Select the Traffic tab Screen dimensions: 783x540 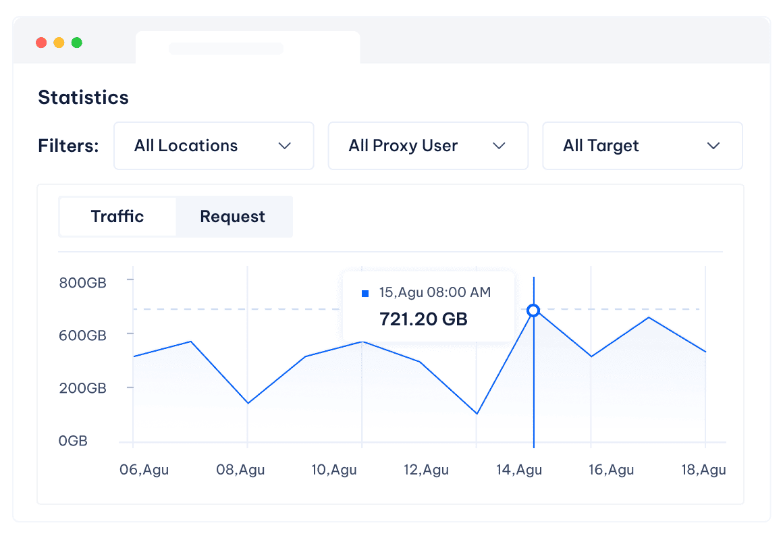[117, 217]
